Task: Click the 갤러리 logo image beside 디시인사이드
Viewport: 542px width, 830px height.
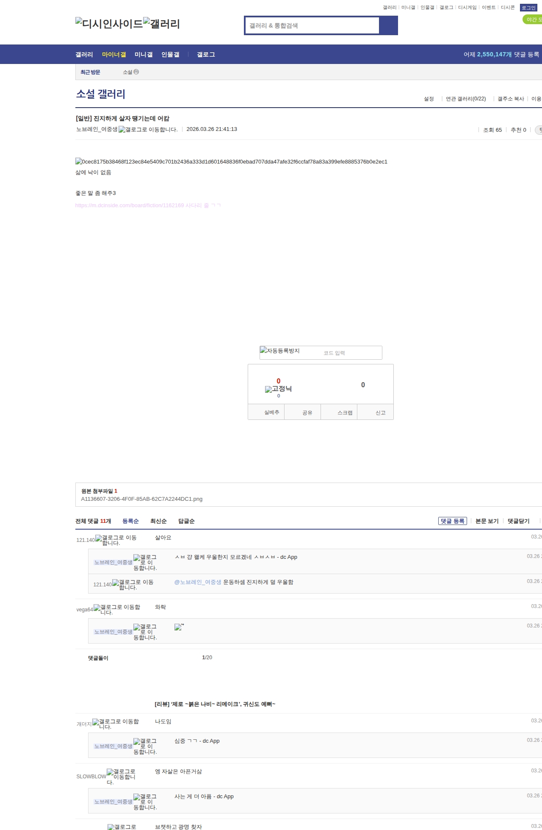Action: [162, 23]
